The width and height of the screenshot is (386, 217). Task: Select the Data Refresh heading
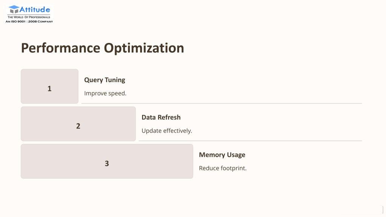tap(161, 118)
